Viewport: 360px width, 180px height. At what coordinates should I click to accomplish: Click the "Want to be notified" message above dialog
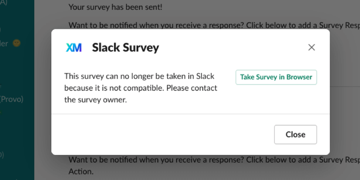click(x=214, y=25)
